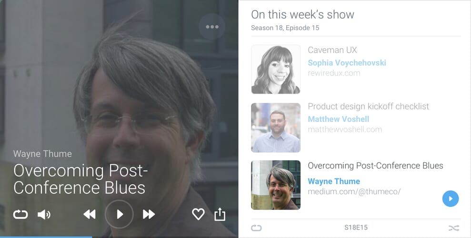Click Matthew Voshell's photo thumbnail
Screen dimensions: 471x238
276,128
